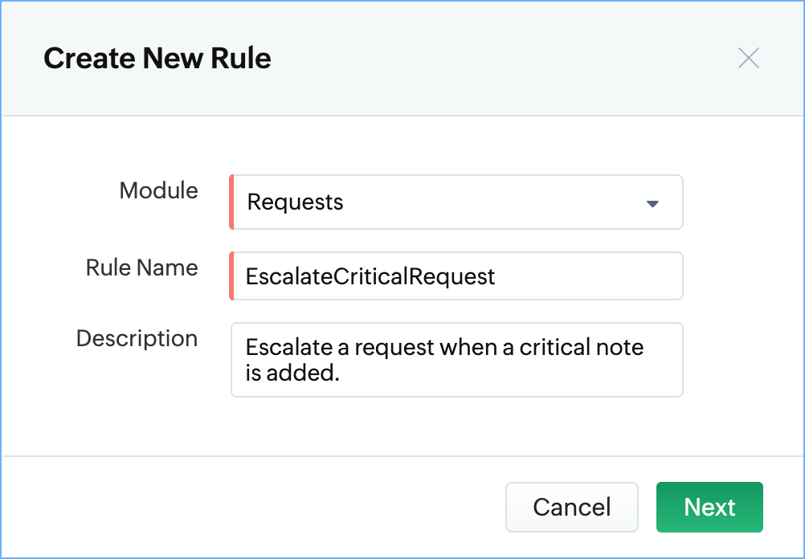Click the Description label
805x559 pixels.
pos(137,338)
